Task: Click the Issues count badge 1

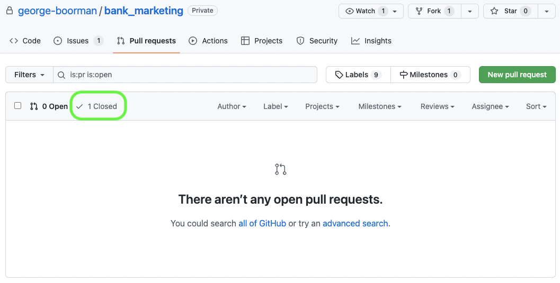Action: 99,41
